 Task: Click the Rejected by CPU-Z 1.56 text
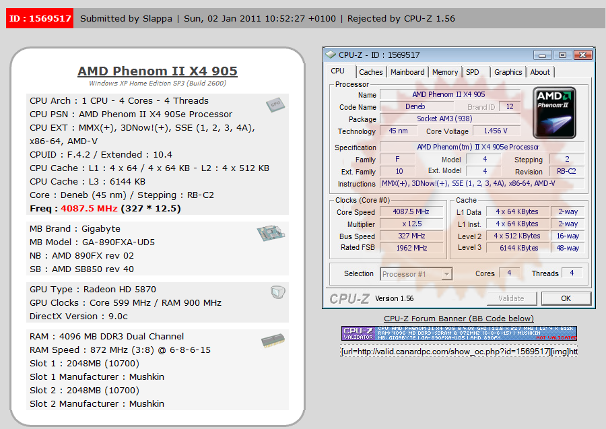(401, 19)
